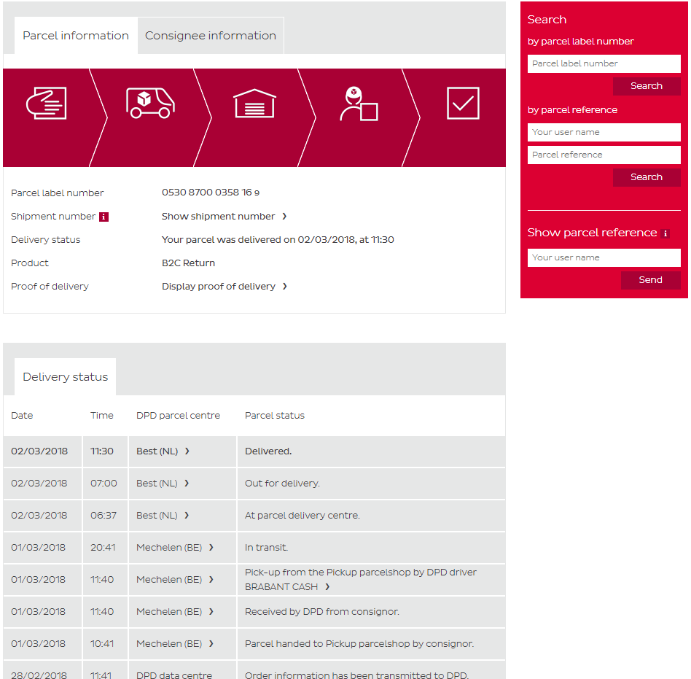Click the Parcel label number input field

coord(604,63)
